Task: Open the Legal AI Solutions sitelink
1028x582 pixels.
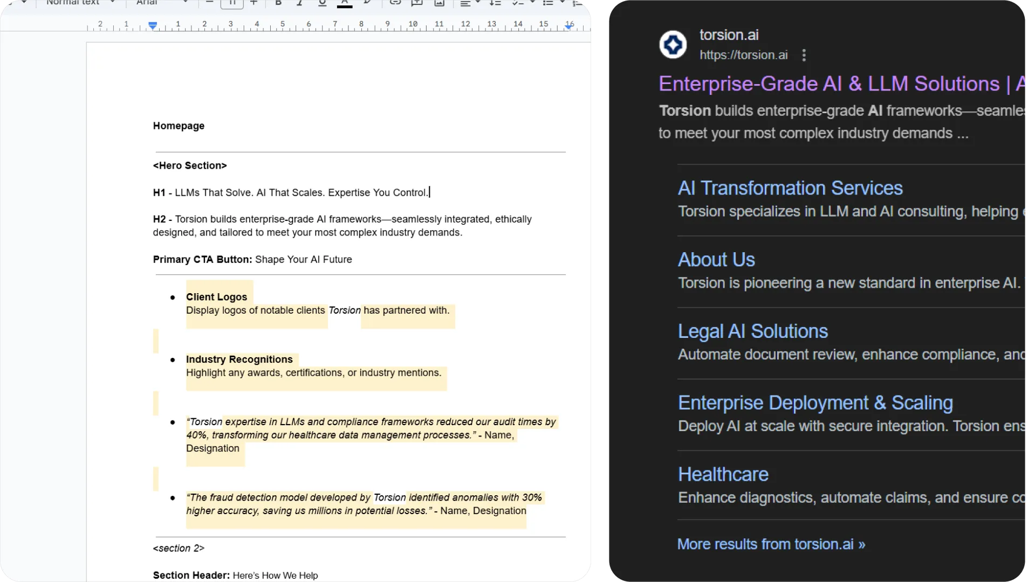Action: pos(752,331)
